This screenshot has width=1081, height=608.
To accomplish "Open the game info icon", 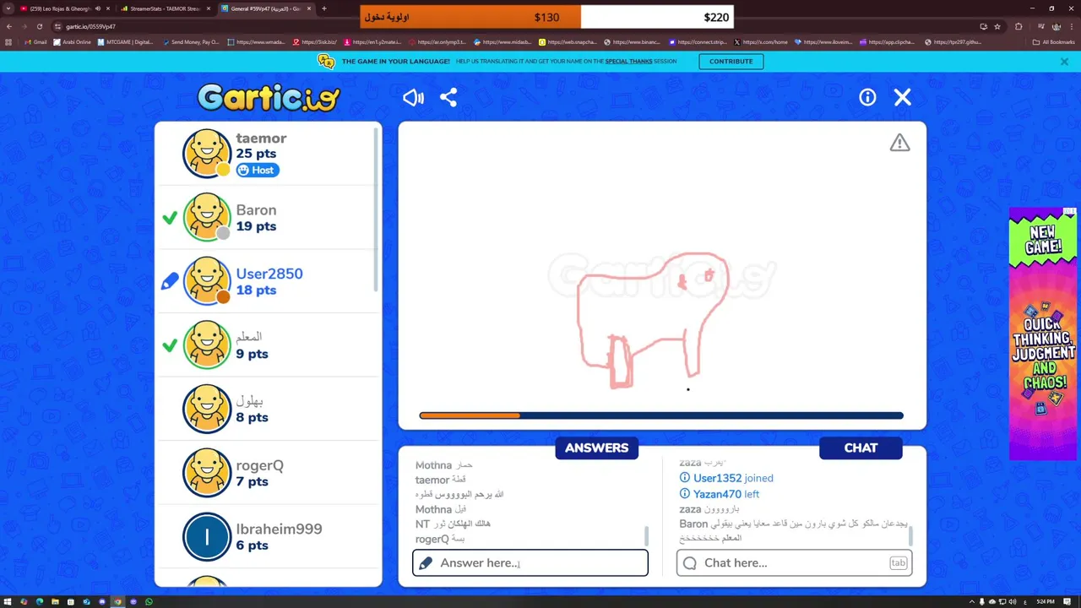I will pyautogui.click(x=867, y=98).
